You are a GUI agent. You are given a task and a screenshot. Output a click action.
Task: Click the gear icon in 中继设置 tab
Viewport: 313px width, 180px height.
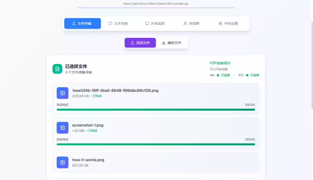click(220, 23)
